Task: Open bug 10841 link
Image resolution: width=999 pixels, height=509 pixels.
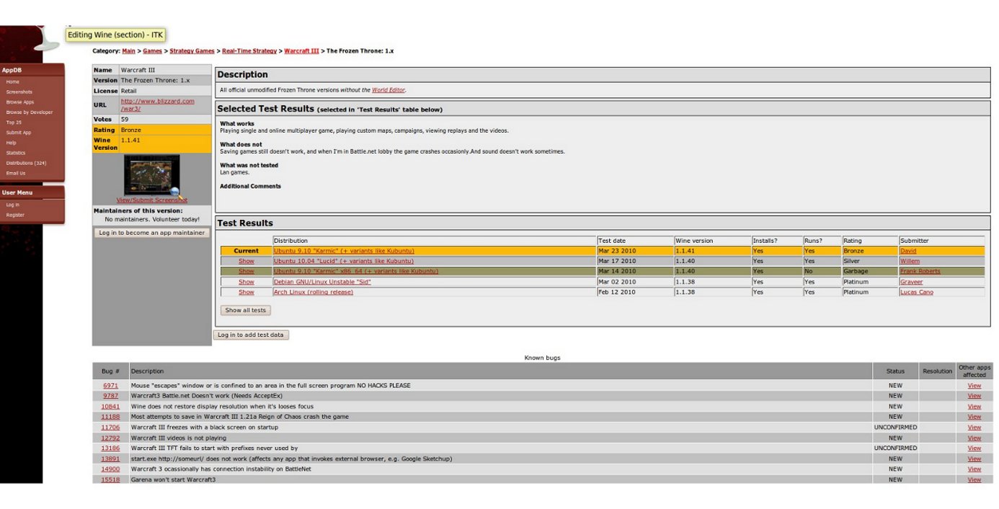Action: pyautogui.click(x=110, y=407)
